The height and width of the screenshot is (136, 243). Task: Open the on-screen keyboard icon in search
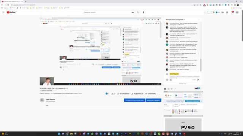pos(133,12)
